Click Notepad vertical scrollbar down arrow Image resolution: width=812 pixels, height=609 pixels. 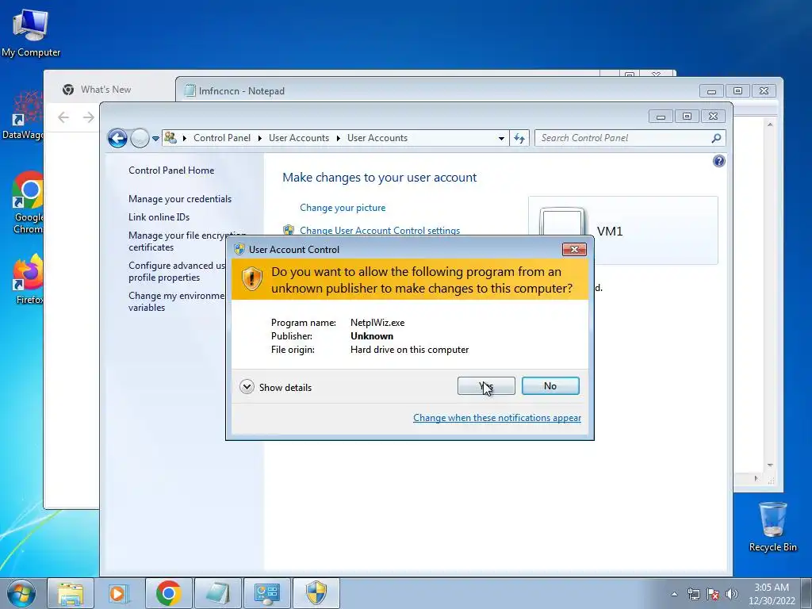tap(770, 465)
